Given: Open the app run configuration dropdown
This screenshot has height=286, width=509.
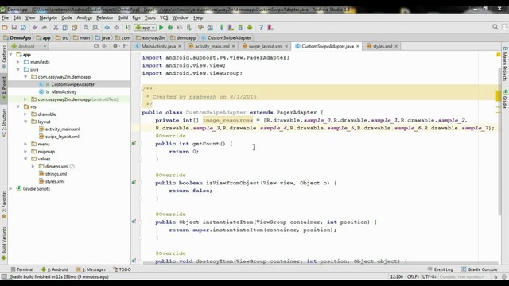Looking at the screenshot, I should (145, 28).
